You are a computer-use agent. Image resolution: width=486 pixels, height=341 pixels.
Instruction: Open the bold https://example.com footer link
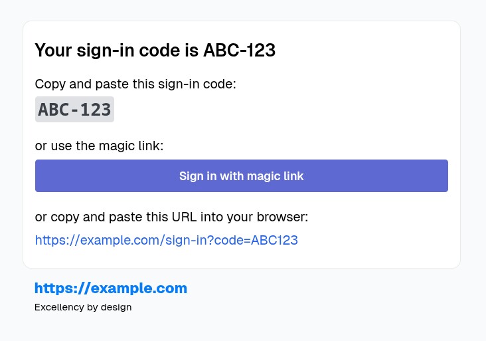(x=111, y=288)
